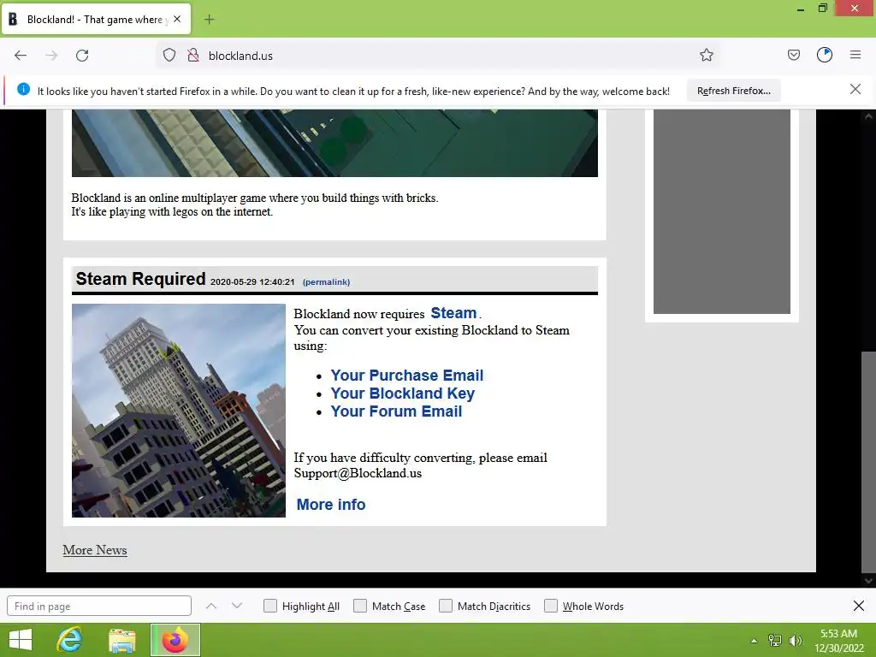876x657 pixels.
Task: Click the forward navigation arrow
Action: click(x=51, y=56)
